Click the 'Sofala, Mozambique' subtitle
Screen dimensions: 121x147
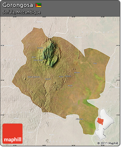pyautogui.click(x=21, y=12)
